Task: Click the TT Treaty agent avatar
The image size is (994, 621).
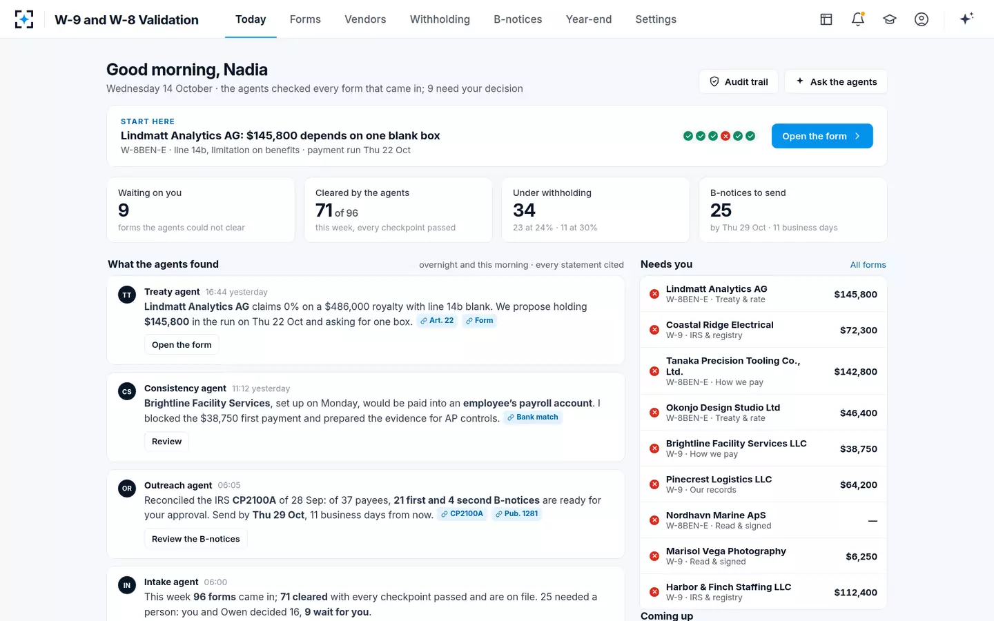Action: tap(127, 295)
